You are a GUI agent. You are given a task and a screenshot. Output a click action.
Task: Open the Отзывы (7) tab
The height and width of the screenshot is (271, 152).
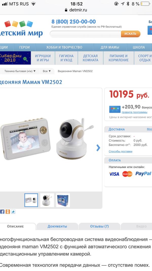point(99,227)
